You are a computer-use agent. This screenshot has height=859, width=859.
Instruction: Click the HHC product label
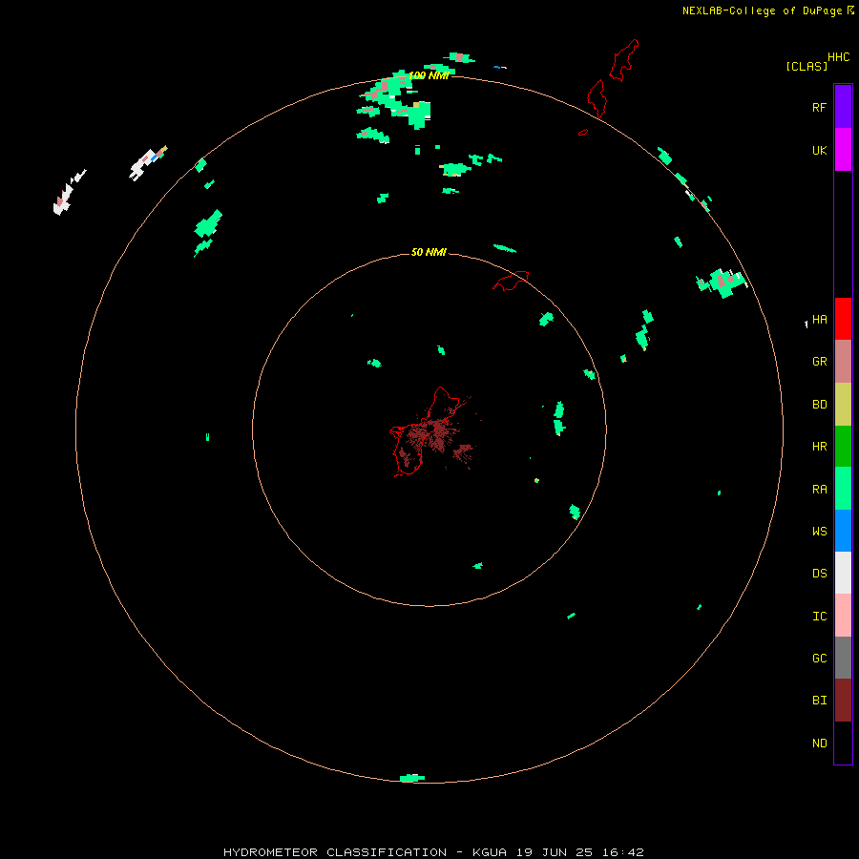pyautogui.click(x=838, y=57)
